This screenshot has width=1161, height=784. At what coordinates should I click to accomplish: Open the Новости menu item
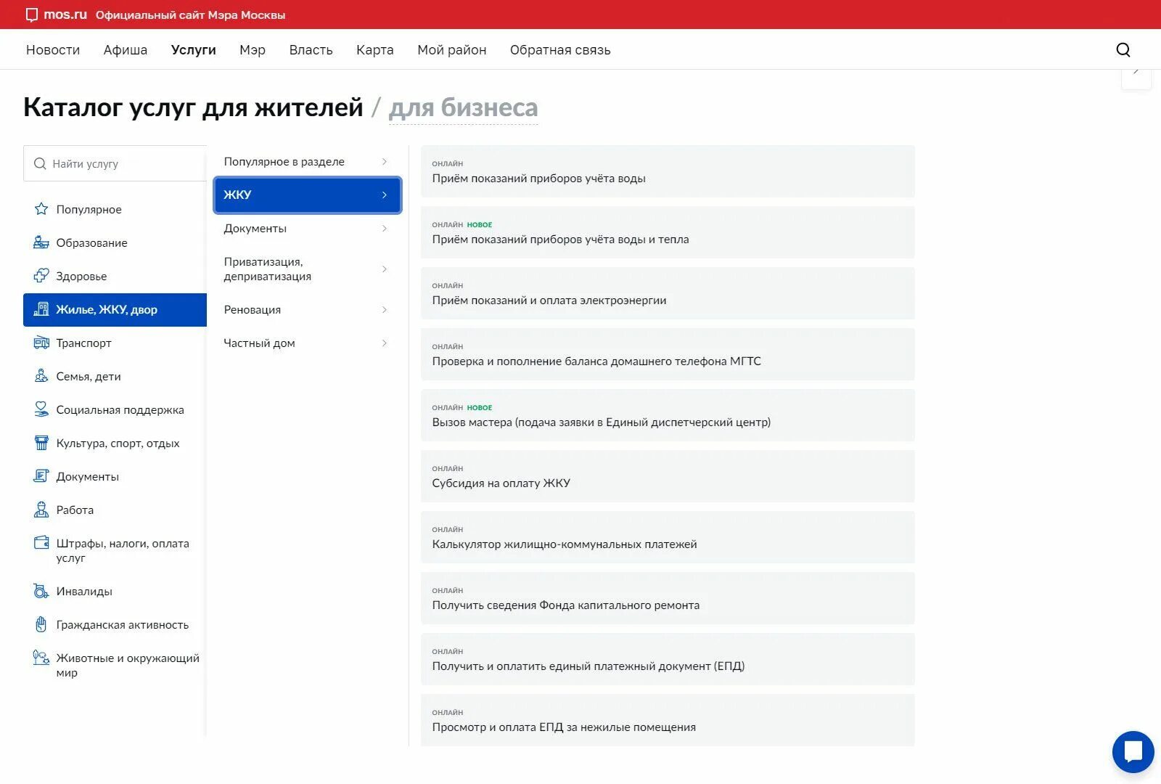pos(53,49)
